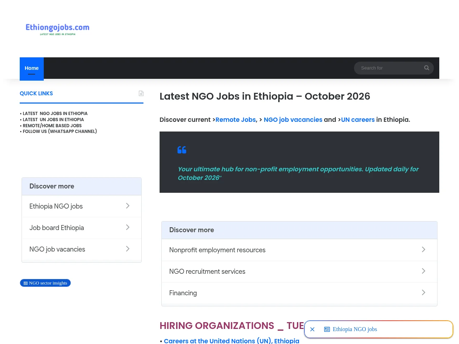The height and width of the screenshot is (344, 459).
Task: Click the Latest NGO Jobs in Ethiopia title
Action: click(265, 96)
